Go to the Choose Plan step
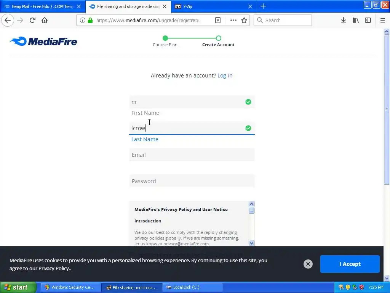The image size is (390, 293). (165, 45)
